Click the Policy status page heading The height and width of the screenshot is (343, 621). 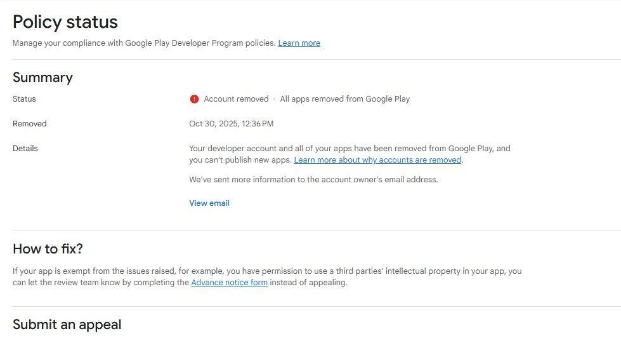(x=65, y=22)
